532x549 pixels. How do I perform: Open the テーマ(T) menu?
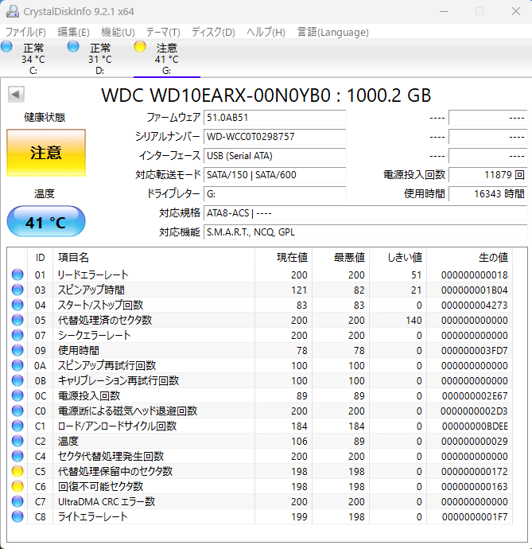(x=163, y=32)
